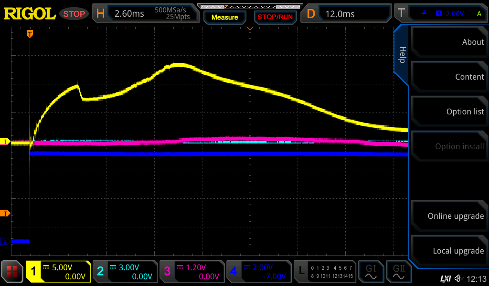Collapse the Help side tab
Screen dimensions: 489x286
(x=402, y=54)
